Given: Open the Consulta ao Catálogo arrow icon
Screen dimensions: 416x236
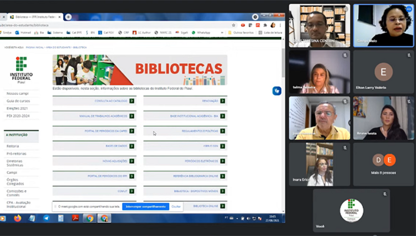Looking at the screenshot, I should [x=132, y=101].
